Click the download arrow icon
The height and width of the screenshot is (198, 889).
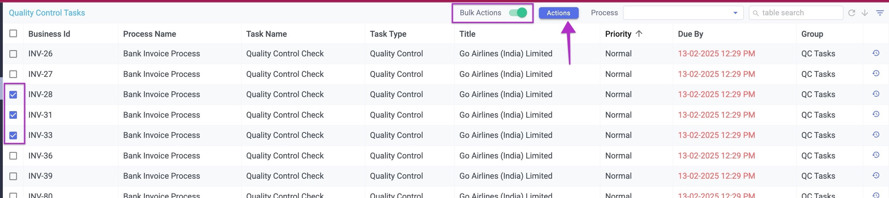864,13
